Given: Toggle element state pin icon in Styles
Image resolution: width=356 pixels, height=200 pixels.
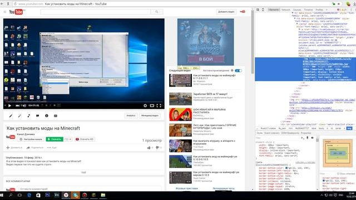Looking at the screenshot, I should click(x=308, y=138).
